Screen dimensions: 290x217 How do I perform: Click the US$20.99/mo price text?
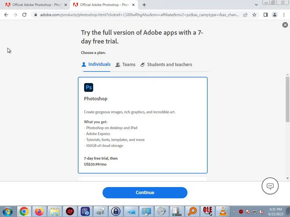click(x=95, y=164)
